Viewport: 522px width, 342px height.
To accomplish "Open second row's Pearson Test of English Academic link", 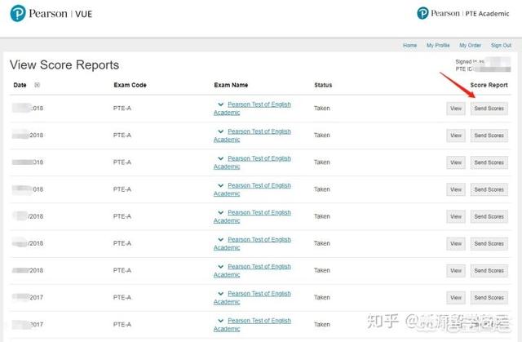I will 259,131.
